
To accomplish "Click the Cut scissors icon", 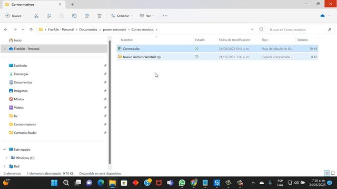I will click(x=36, y=16).
